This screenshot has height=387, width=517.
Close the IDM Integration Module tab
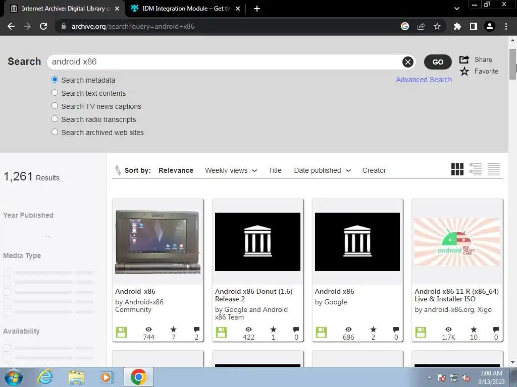coord(238,9)
